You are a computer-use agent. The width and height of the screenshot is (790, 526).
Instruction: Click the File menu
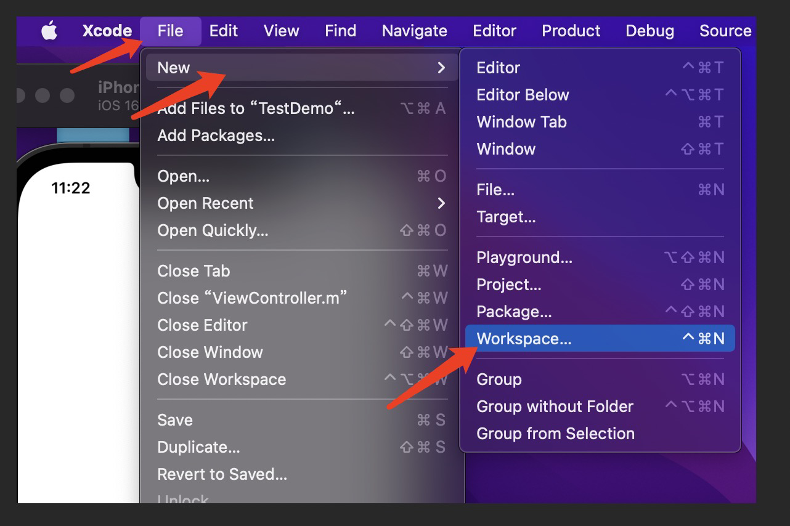(170, 31)
